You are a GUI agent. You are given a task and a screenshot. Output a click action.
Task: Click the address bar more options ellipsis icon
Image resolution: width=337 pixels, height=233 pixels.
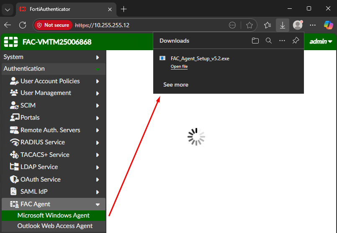(232, 26)
